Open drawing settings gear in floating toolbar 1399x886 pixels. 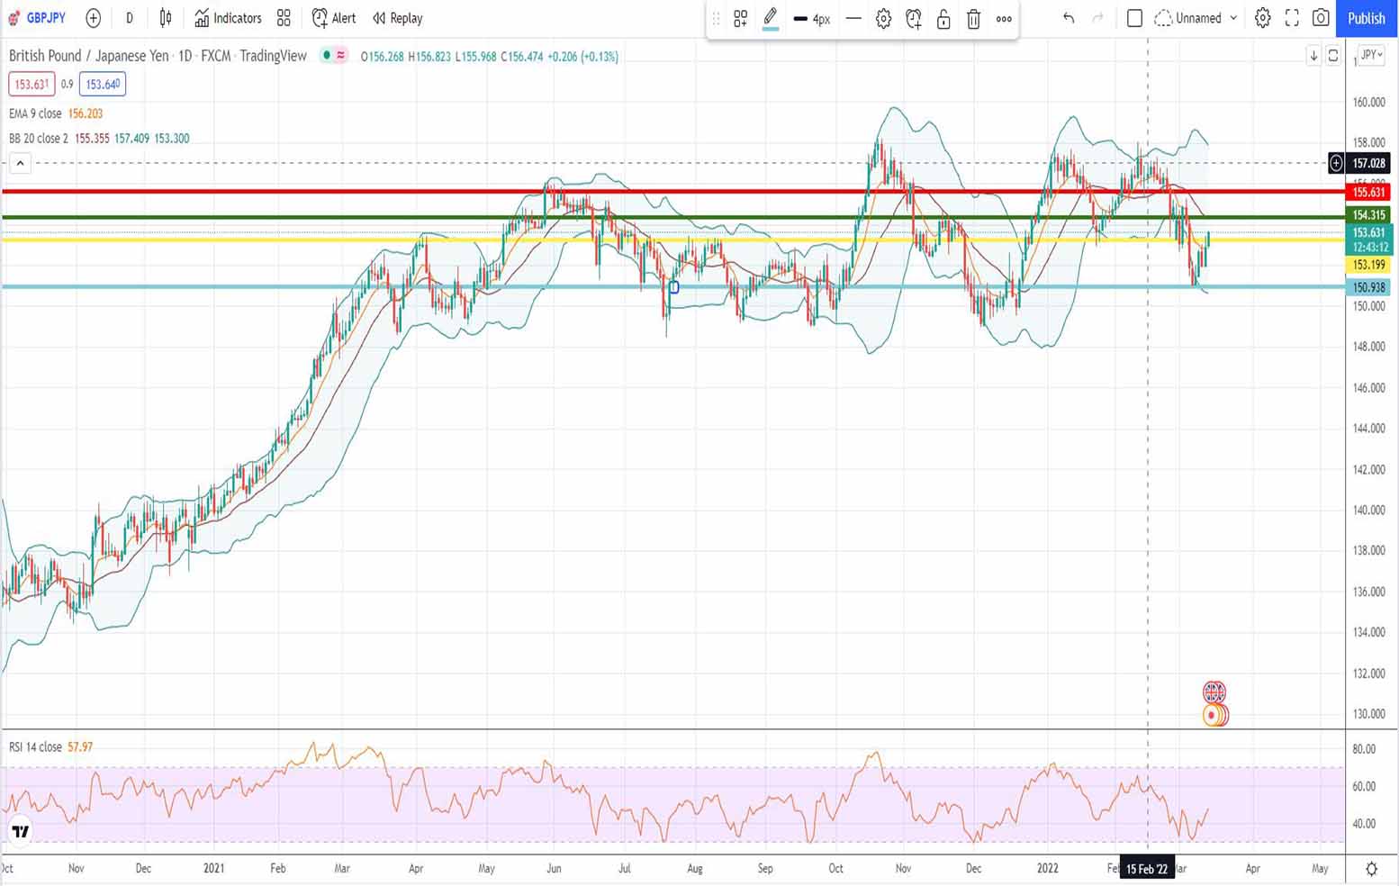point(883,19)
